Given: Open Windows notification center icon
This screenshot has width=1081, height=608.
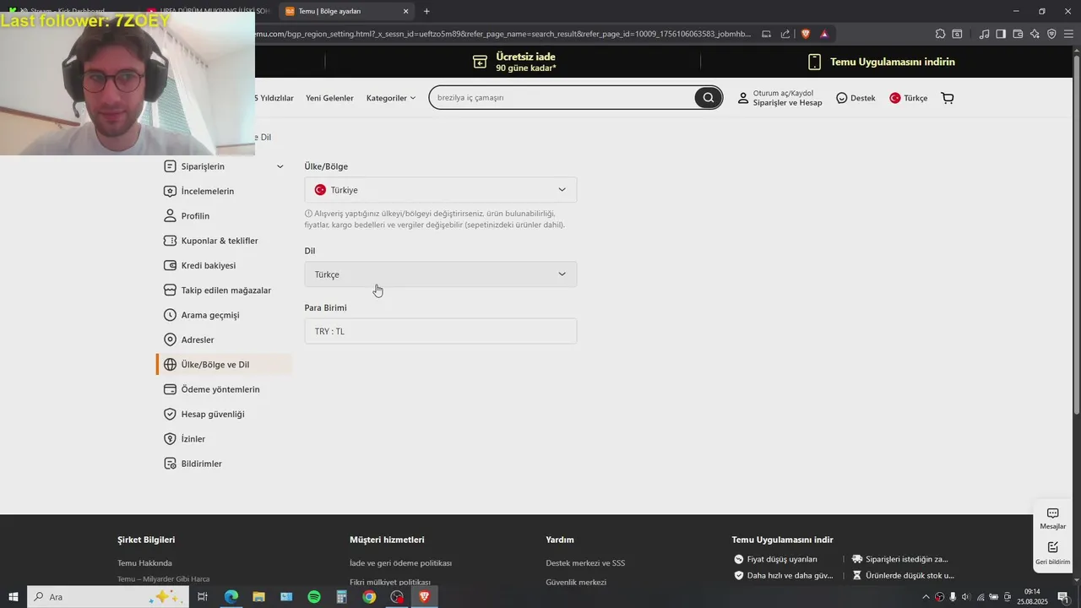Looking at the screenshot, I should (1063, 597).
